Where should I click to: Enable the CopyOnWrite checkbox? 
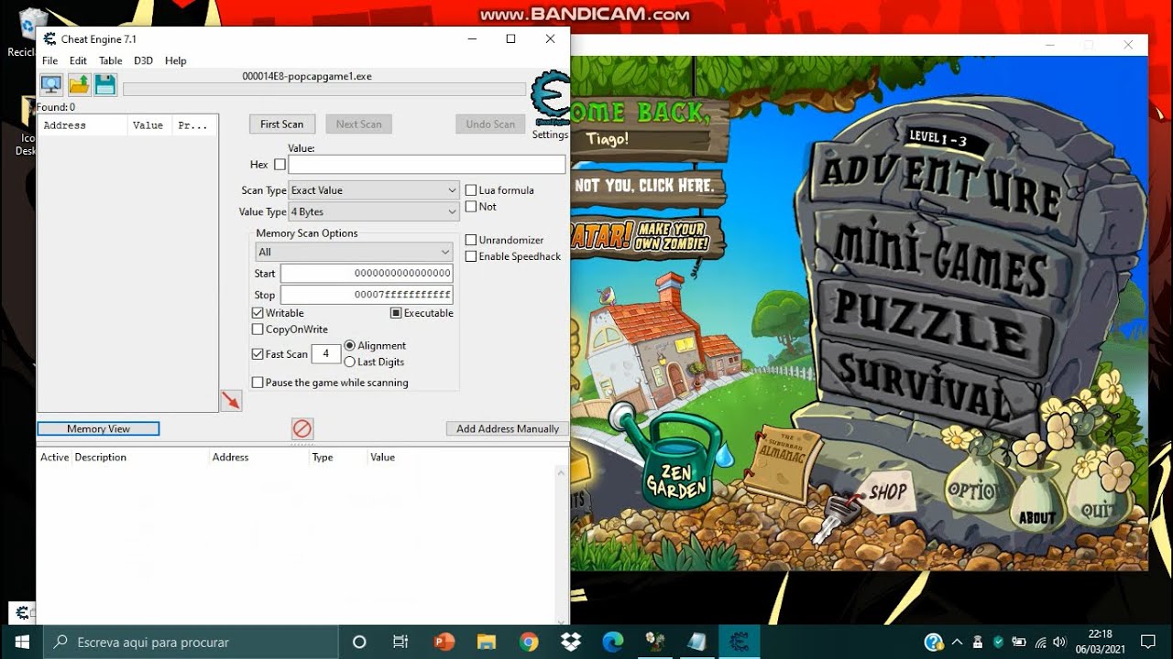tap(258, 329)
